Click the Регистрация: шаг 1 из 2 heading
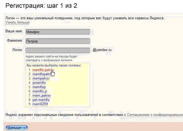 (41, 6)
